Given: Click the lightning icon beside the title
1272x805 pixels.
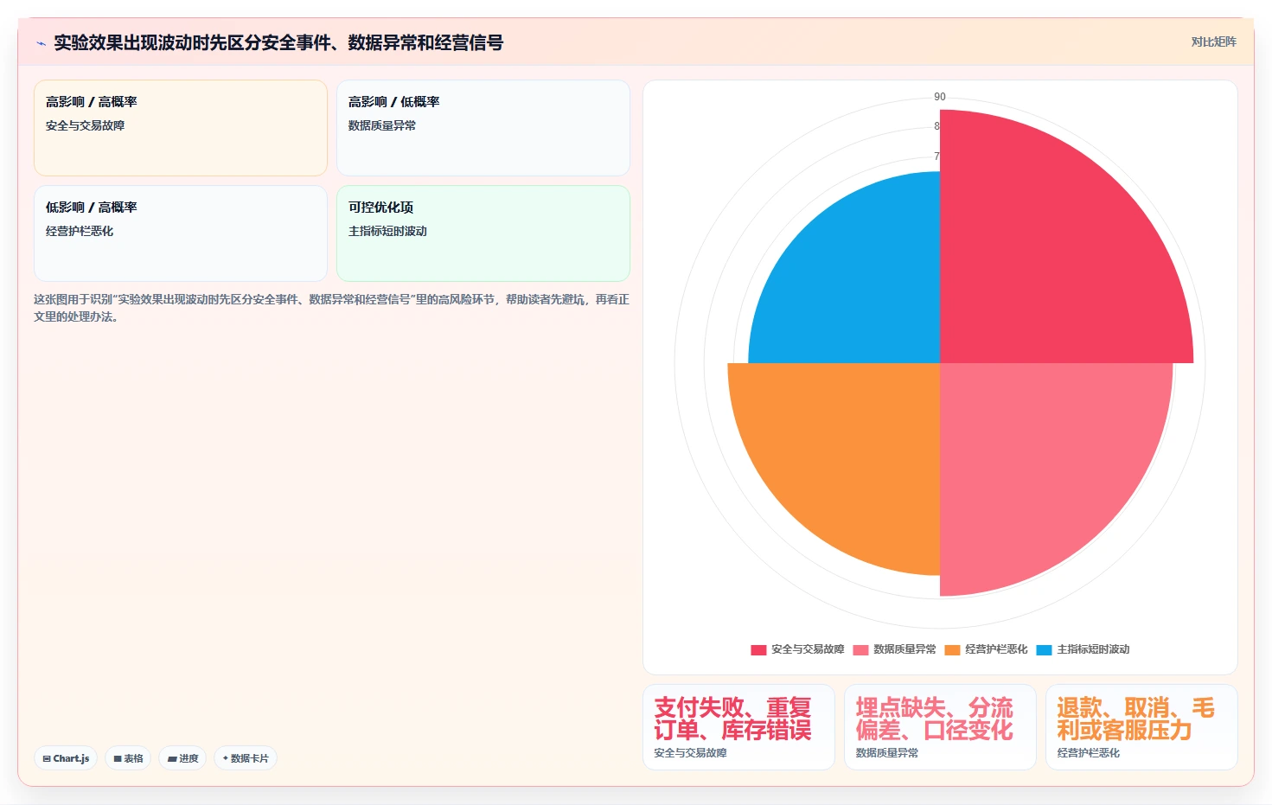Looking at the screenshot, I should coord(41,43).
